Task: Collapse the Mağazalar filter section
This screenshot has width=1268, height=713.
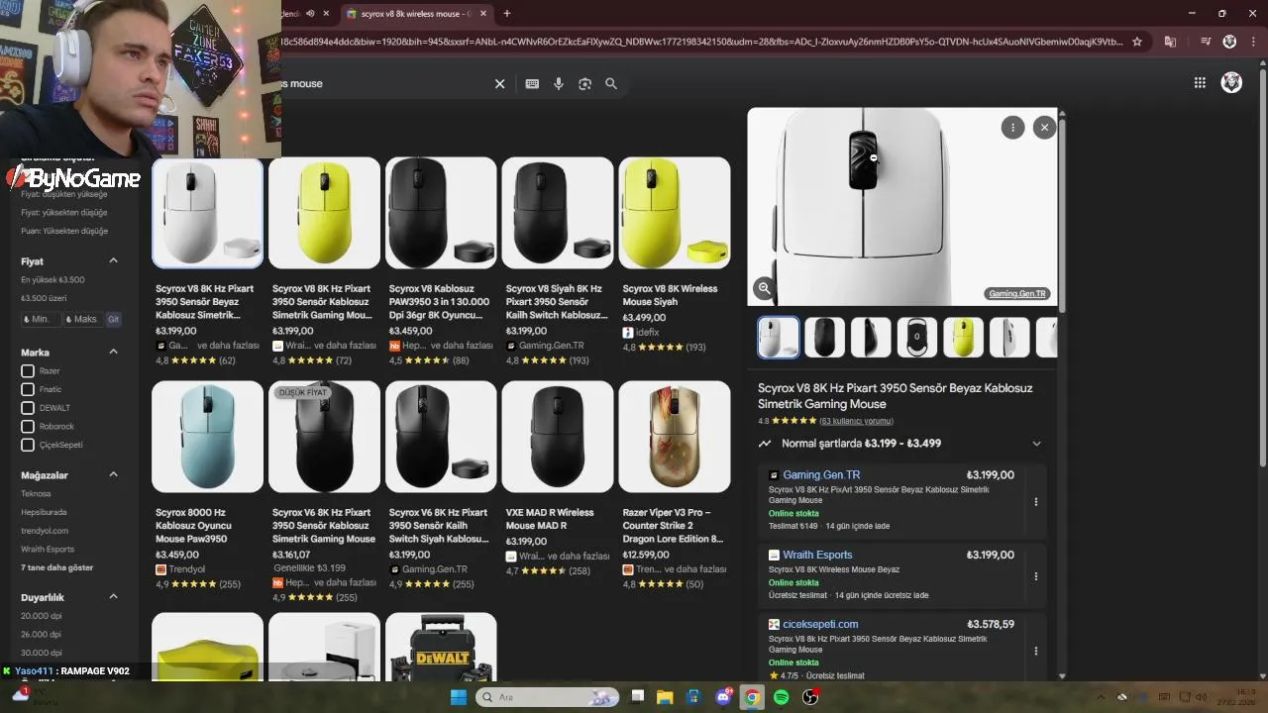Action: pos(113,474)
